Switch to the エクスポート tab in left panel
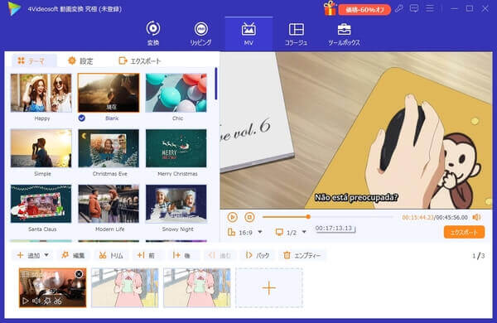The height and width of the screenshot is (323, 497). [140, 60]
